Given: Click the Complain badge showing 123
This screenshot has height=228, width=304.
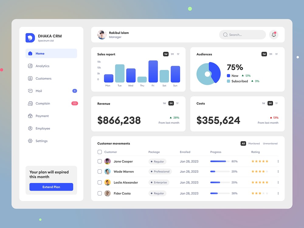Looking at the screenshot, I should [x=75, y=103].
